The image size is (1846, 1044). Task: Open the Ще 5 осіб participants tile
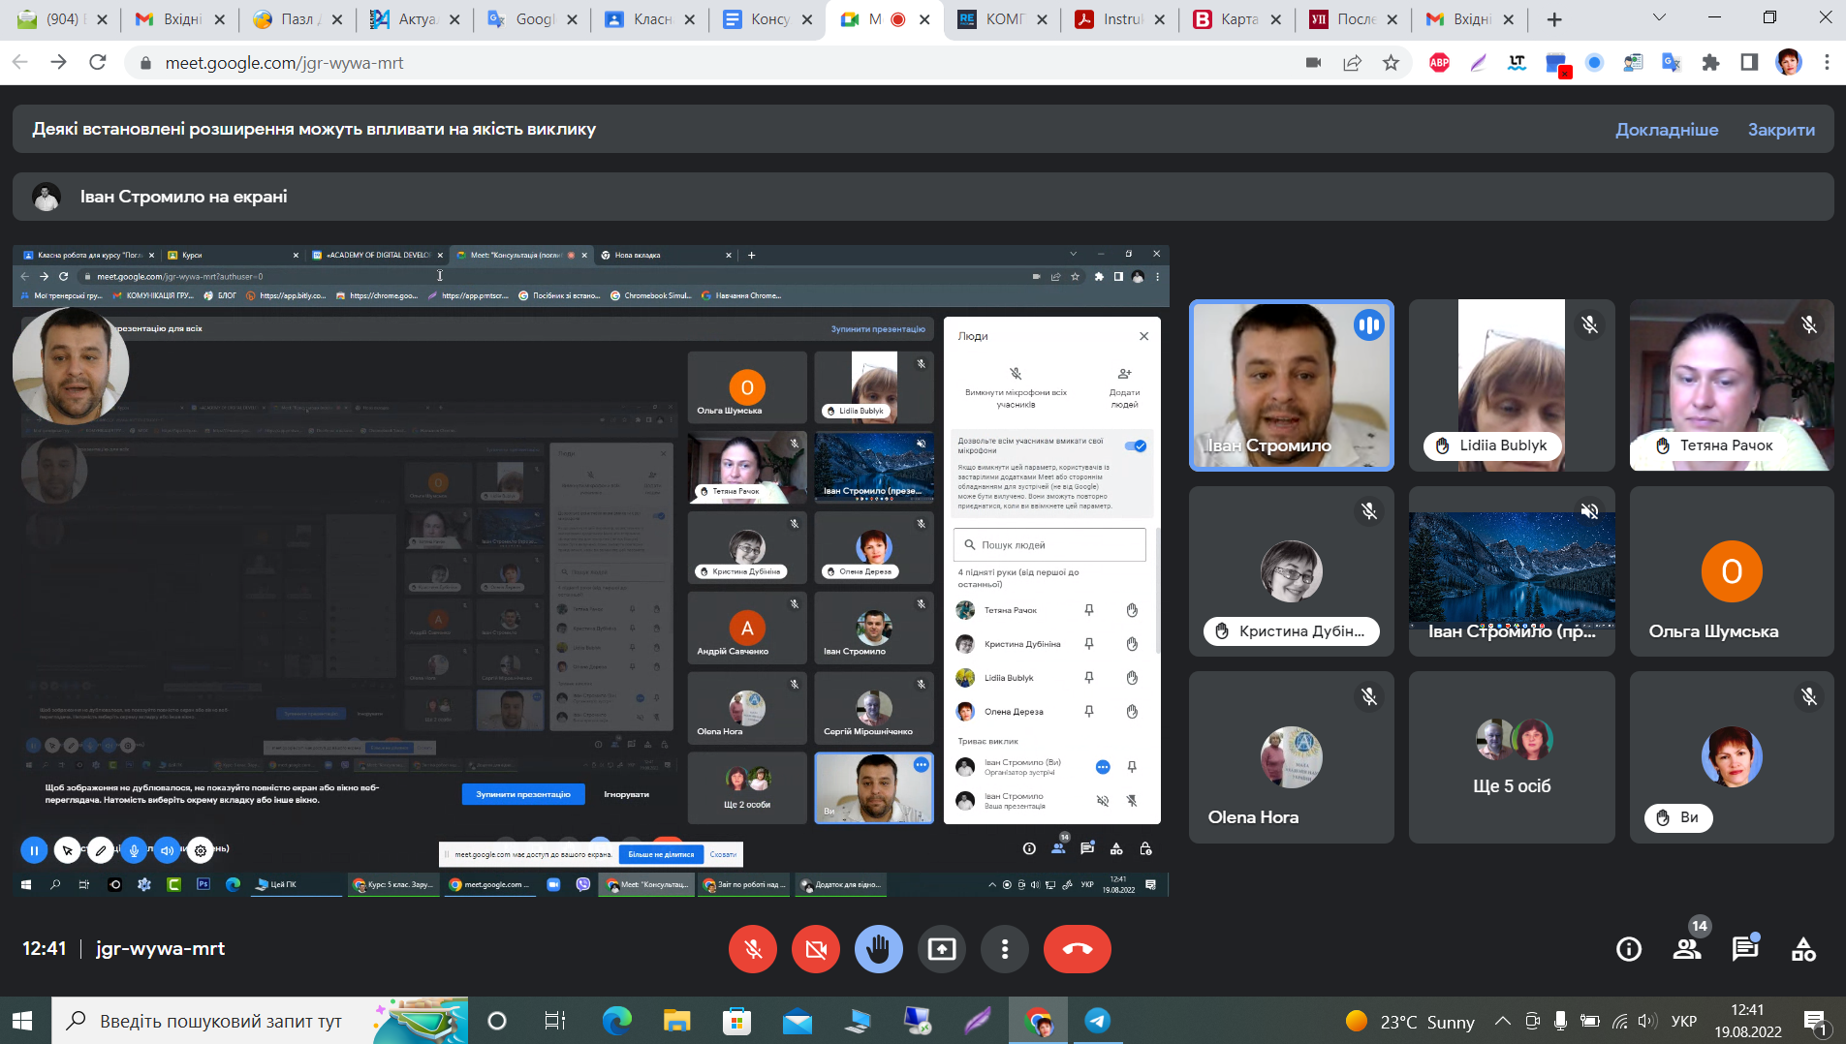1512,757
